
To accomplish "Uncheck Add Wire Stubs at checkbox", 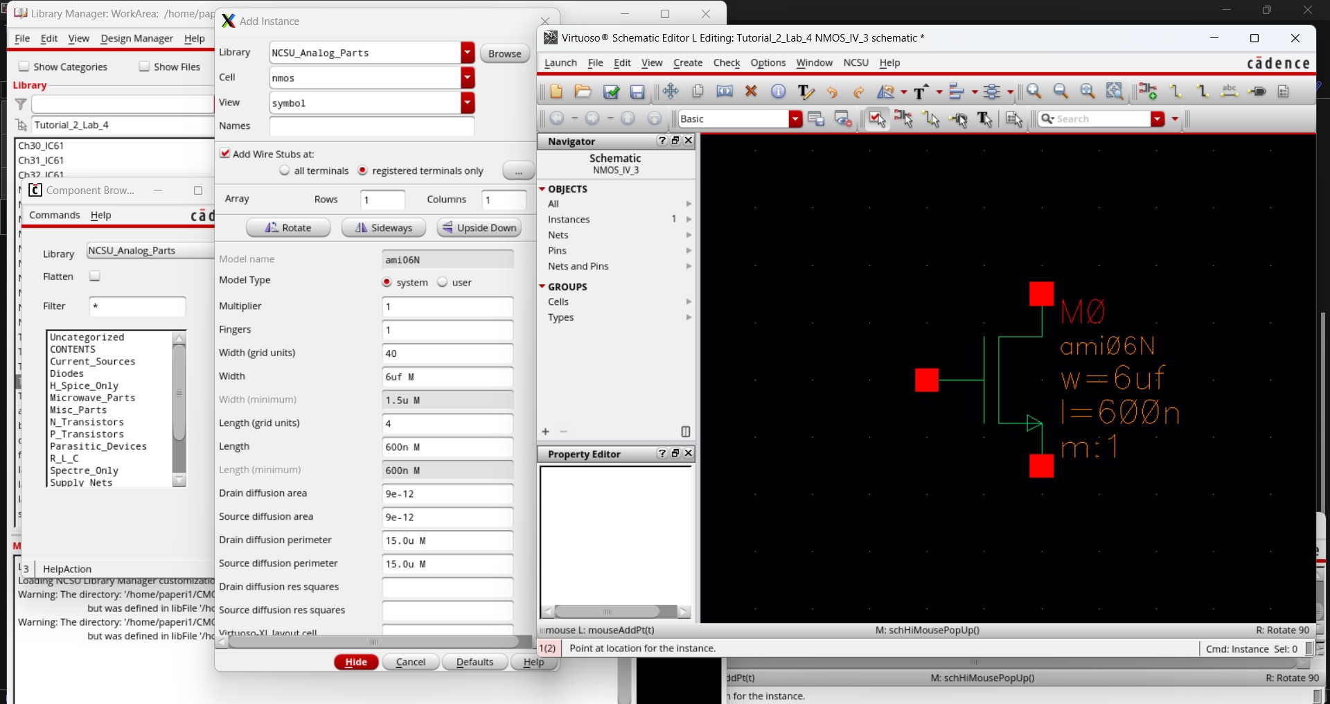I will 224,154.
